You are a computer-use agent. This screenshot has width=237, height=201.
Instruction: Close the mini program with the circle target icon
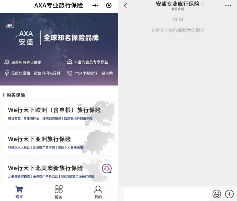pyautogui.click(x=109, y=5)
